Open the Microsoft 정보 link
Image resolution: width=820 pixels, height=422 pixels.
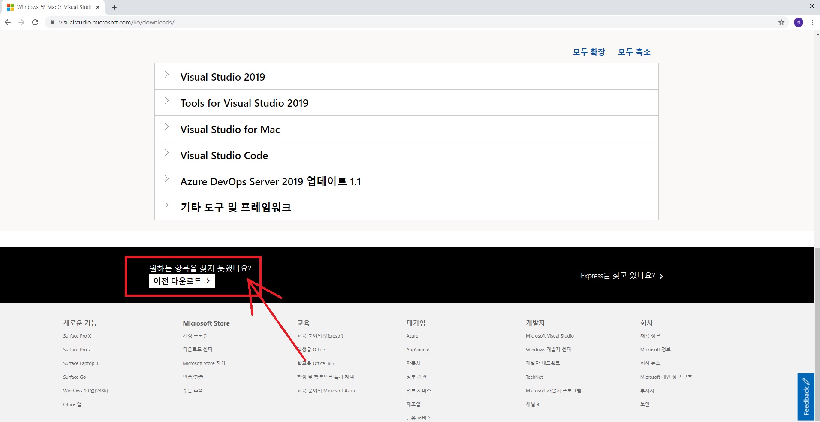pos(655,350)
